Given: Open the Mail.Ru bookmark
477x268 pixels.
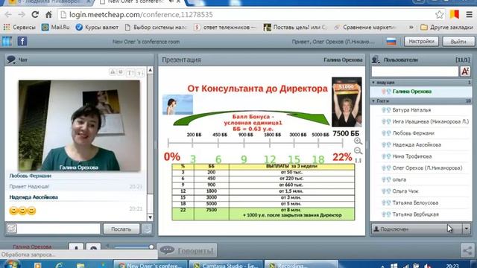Looking at the screenshot, I should tap(56, 28).
